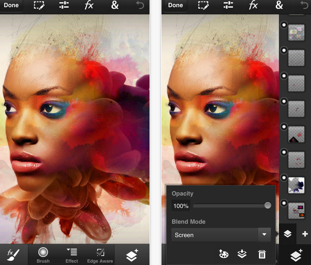Add new layer with plus icon
Image resolution: width=311 pixels, height=265 pixels.
click(x=305, y=234)
